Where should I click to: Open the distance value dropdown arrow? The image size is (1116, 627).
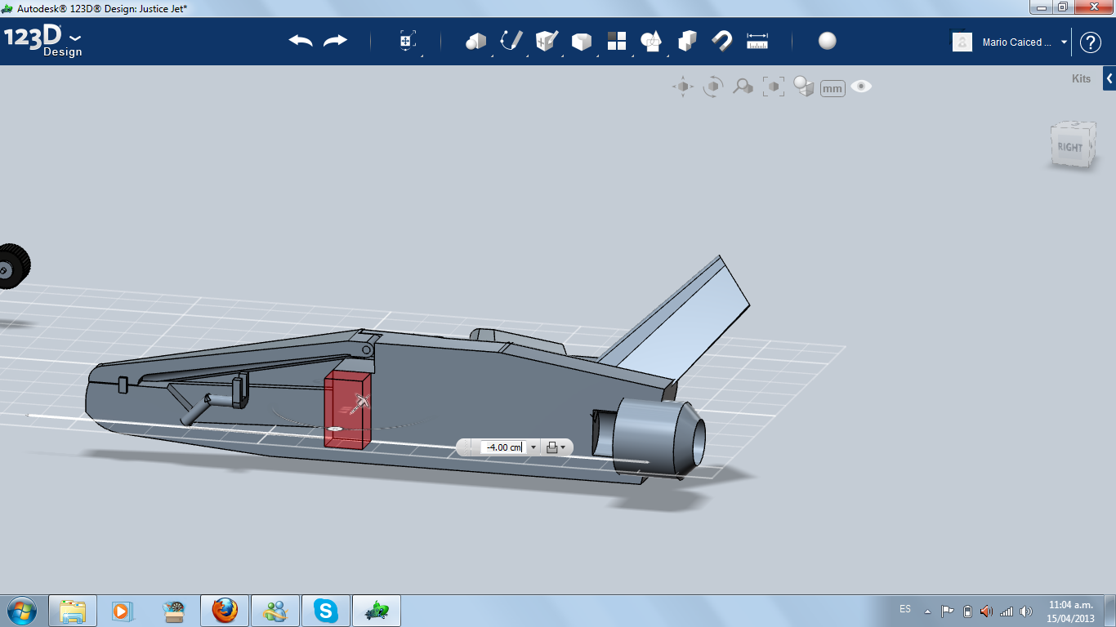(533, 447)
